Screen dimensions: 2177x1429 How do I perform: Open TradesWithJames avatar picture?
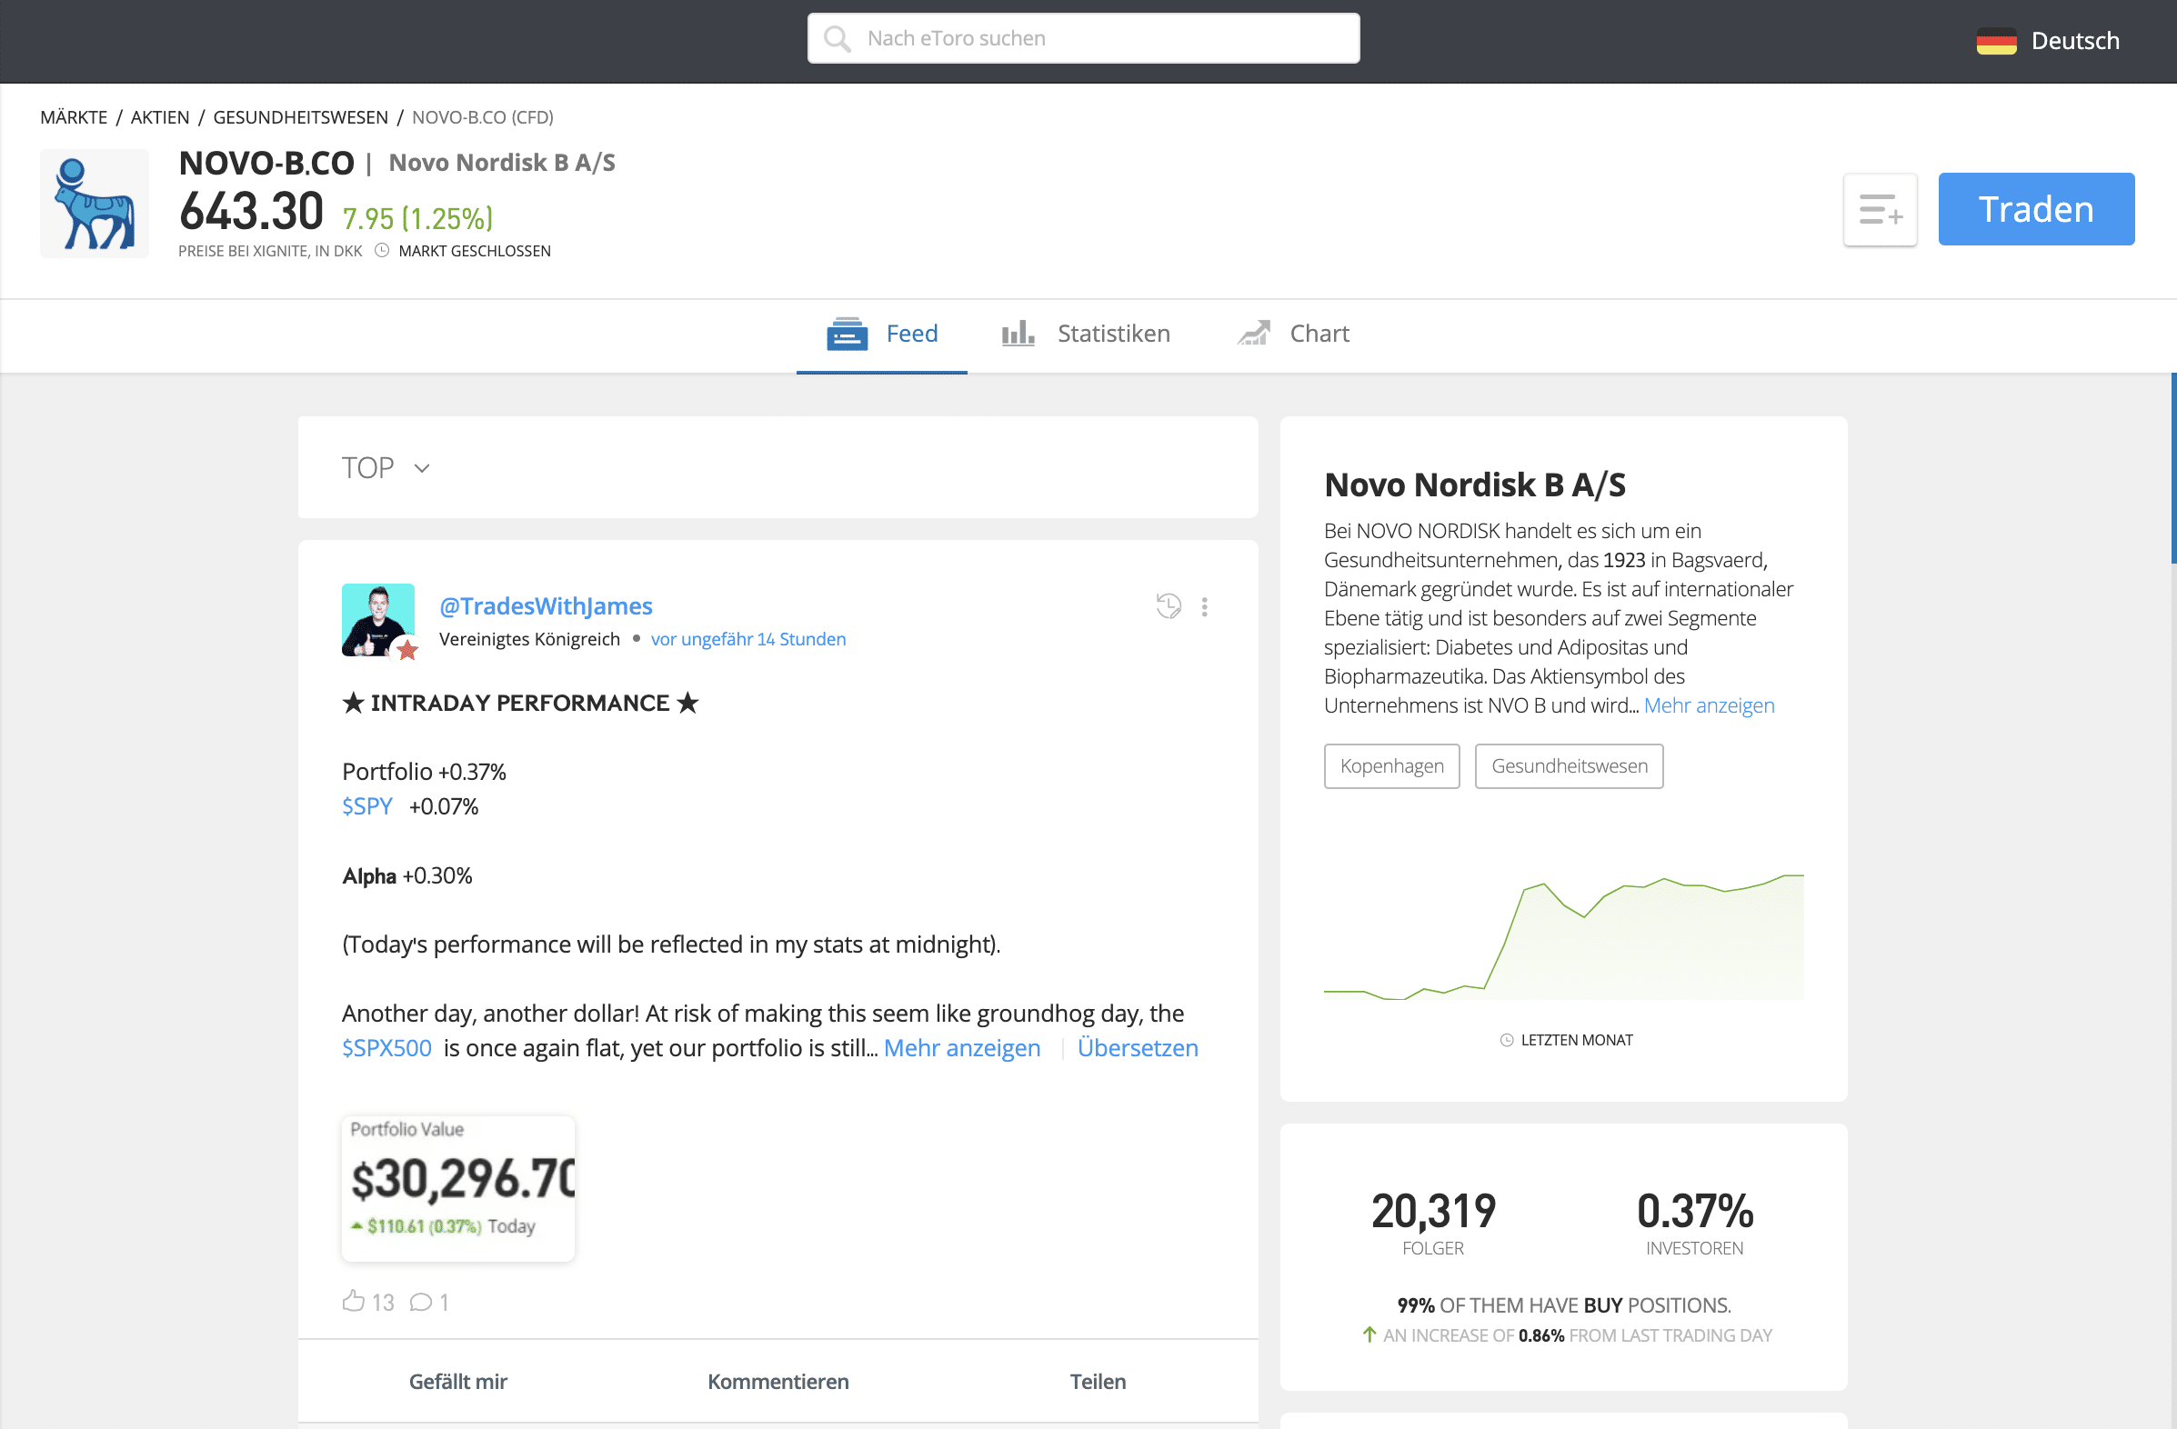tap(378, 620)
